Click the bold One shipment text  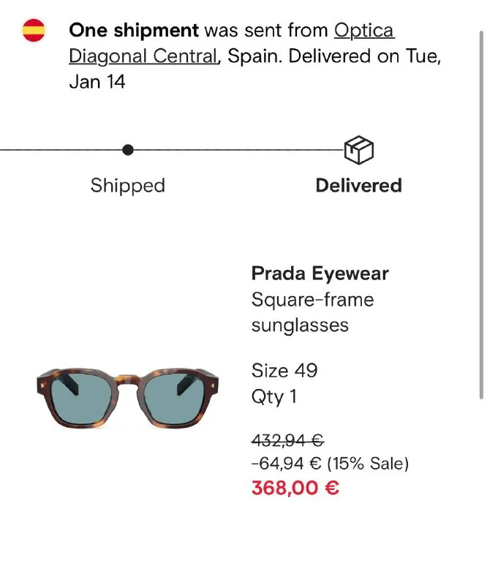134,31
